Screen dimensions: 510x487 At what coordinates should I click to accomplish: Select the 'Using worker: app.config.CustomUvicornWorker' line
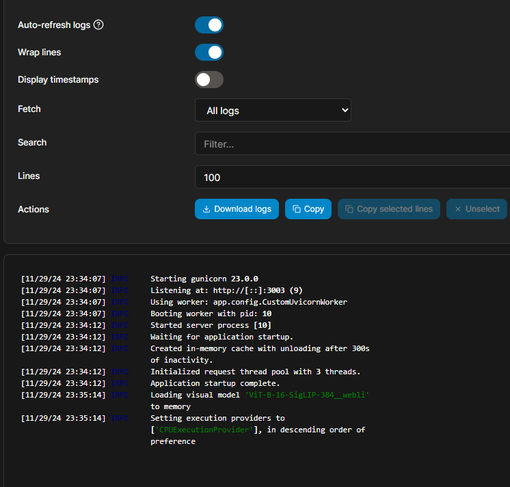(248, 302)
